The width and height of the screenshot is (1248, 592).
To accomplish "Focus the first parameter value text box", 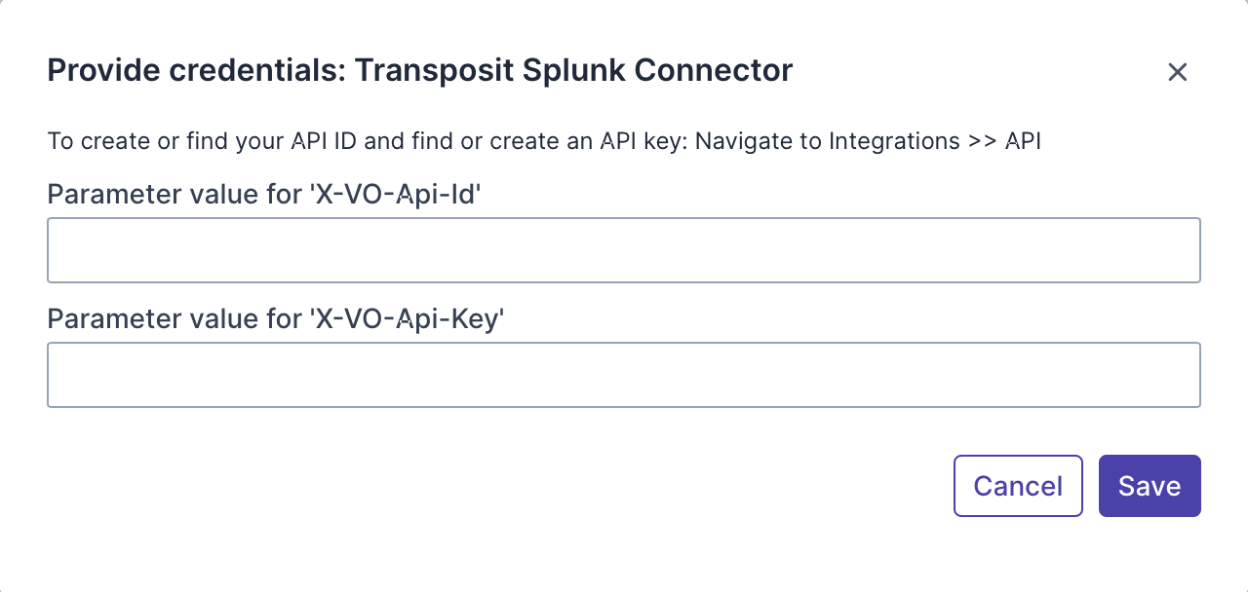I will [x=623, y=250].
